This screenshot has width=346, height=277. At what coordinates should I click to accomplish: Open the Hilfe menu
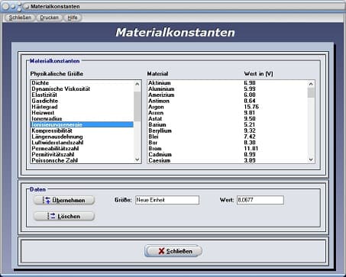(x=73, y=18)
